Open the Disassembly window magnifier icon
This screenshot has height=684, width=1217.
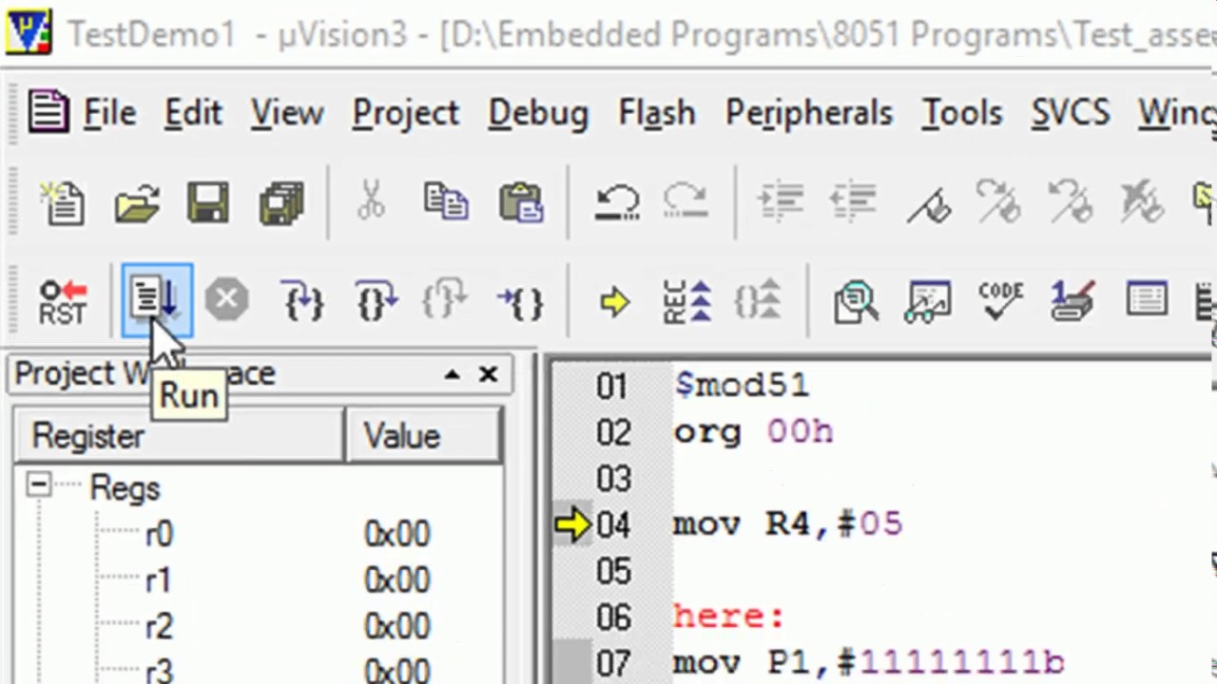click(856, 302)
